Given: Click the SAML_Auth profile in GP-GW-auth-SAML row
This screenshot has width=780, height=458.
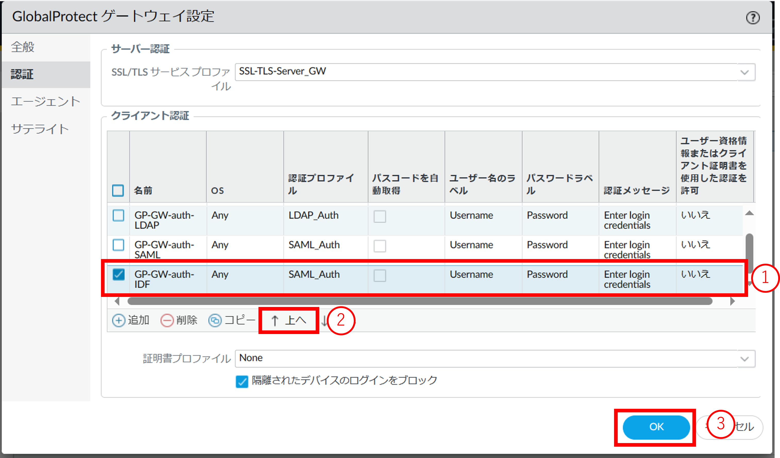Looking at the screenshot, I should tap(314, 245).
